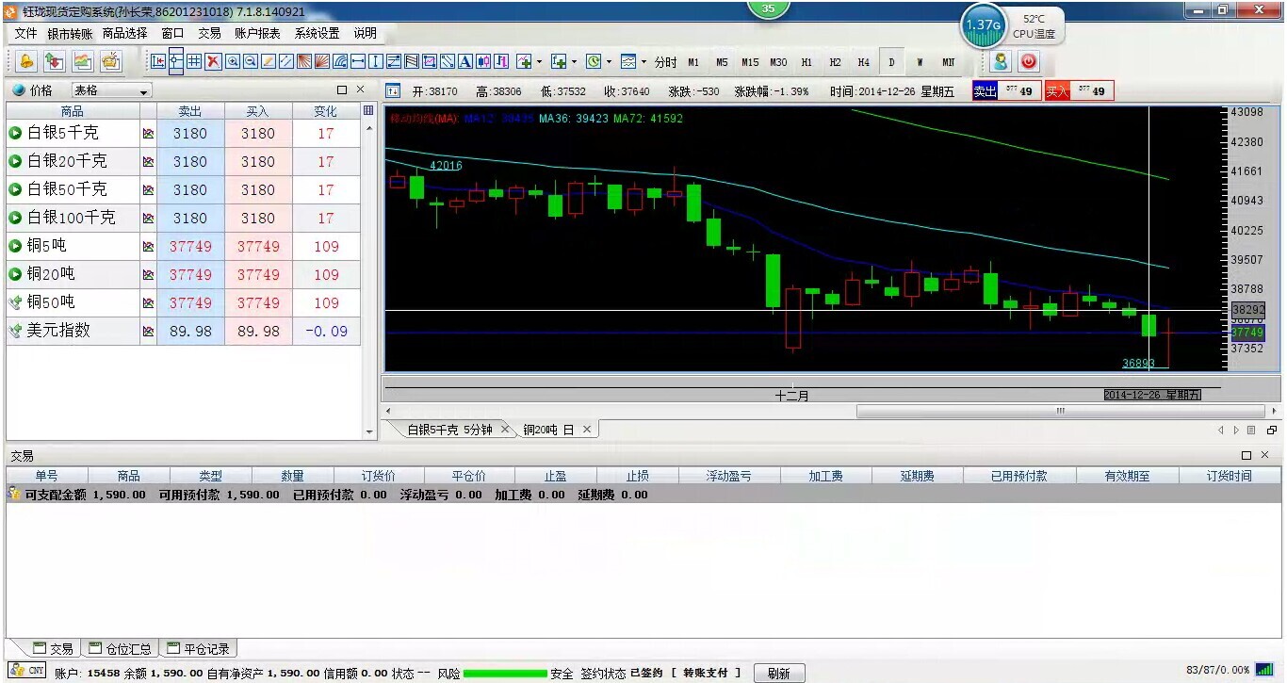This screenshot has height=683, width=1287.
Task: Select the 白银5千克 5分钟 chart tab
Action: pos(449,430)
